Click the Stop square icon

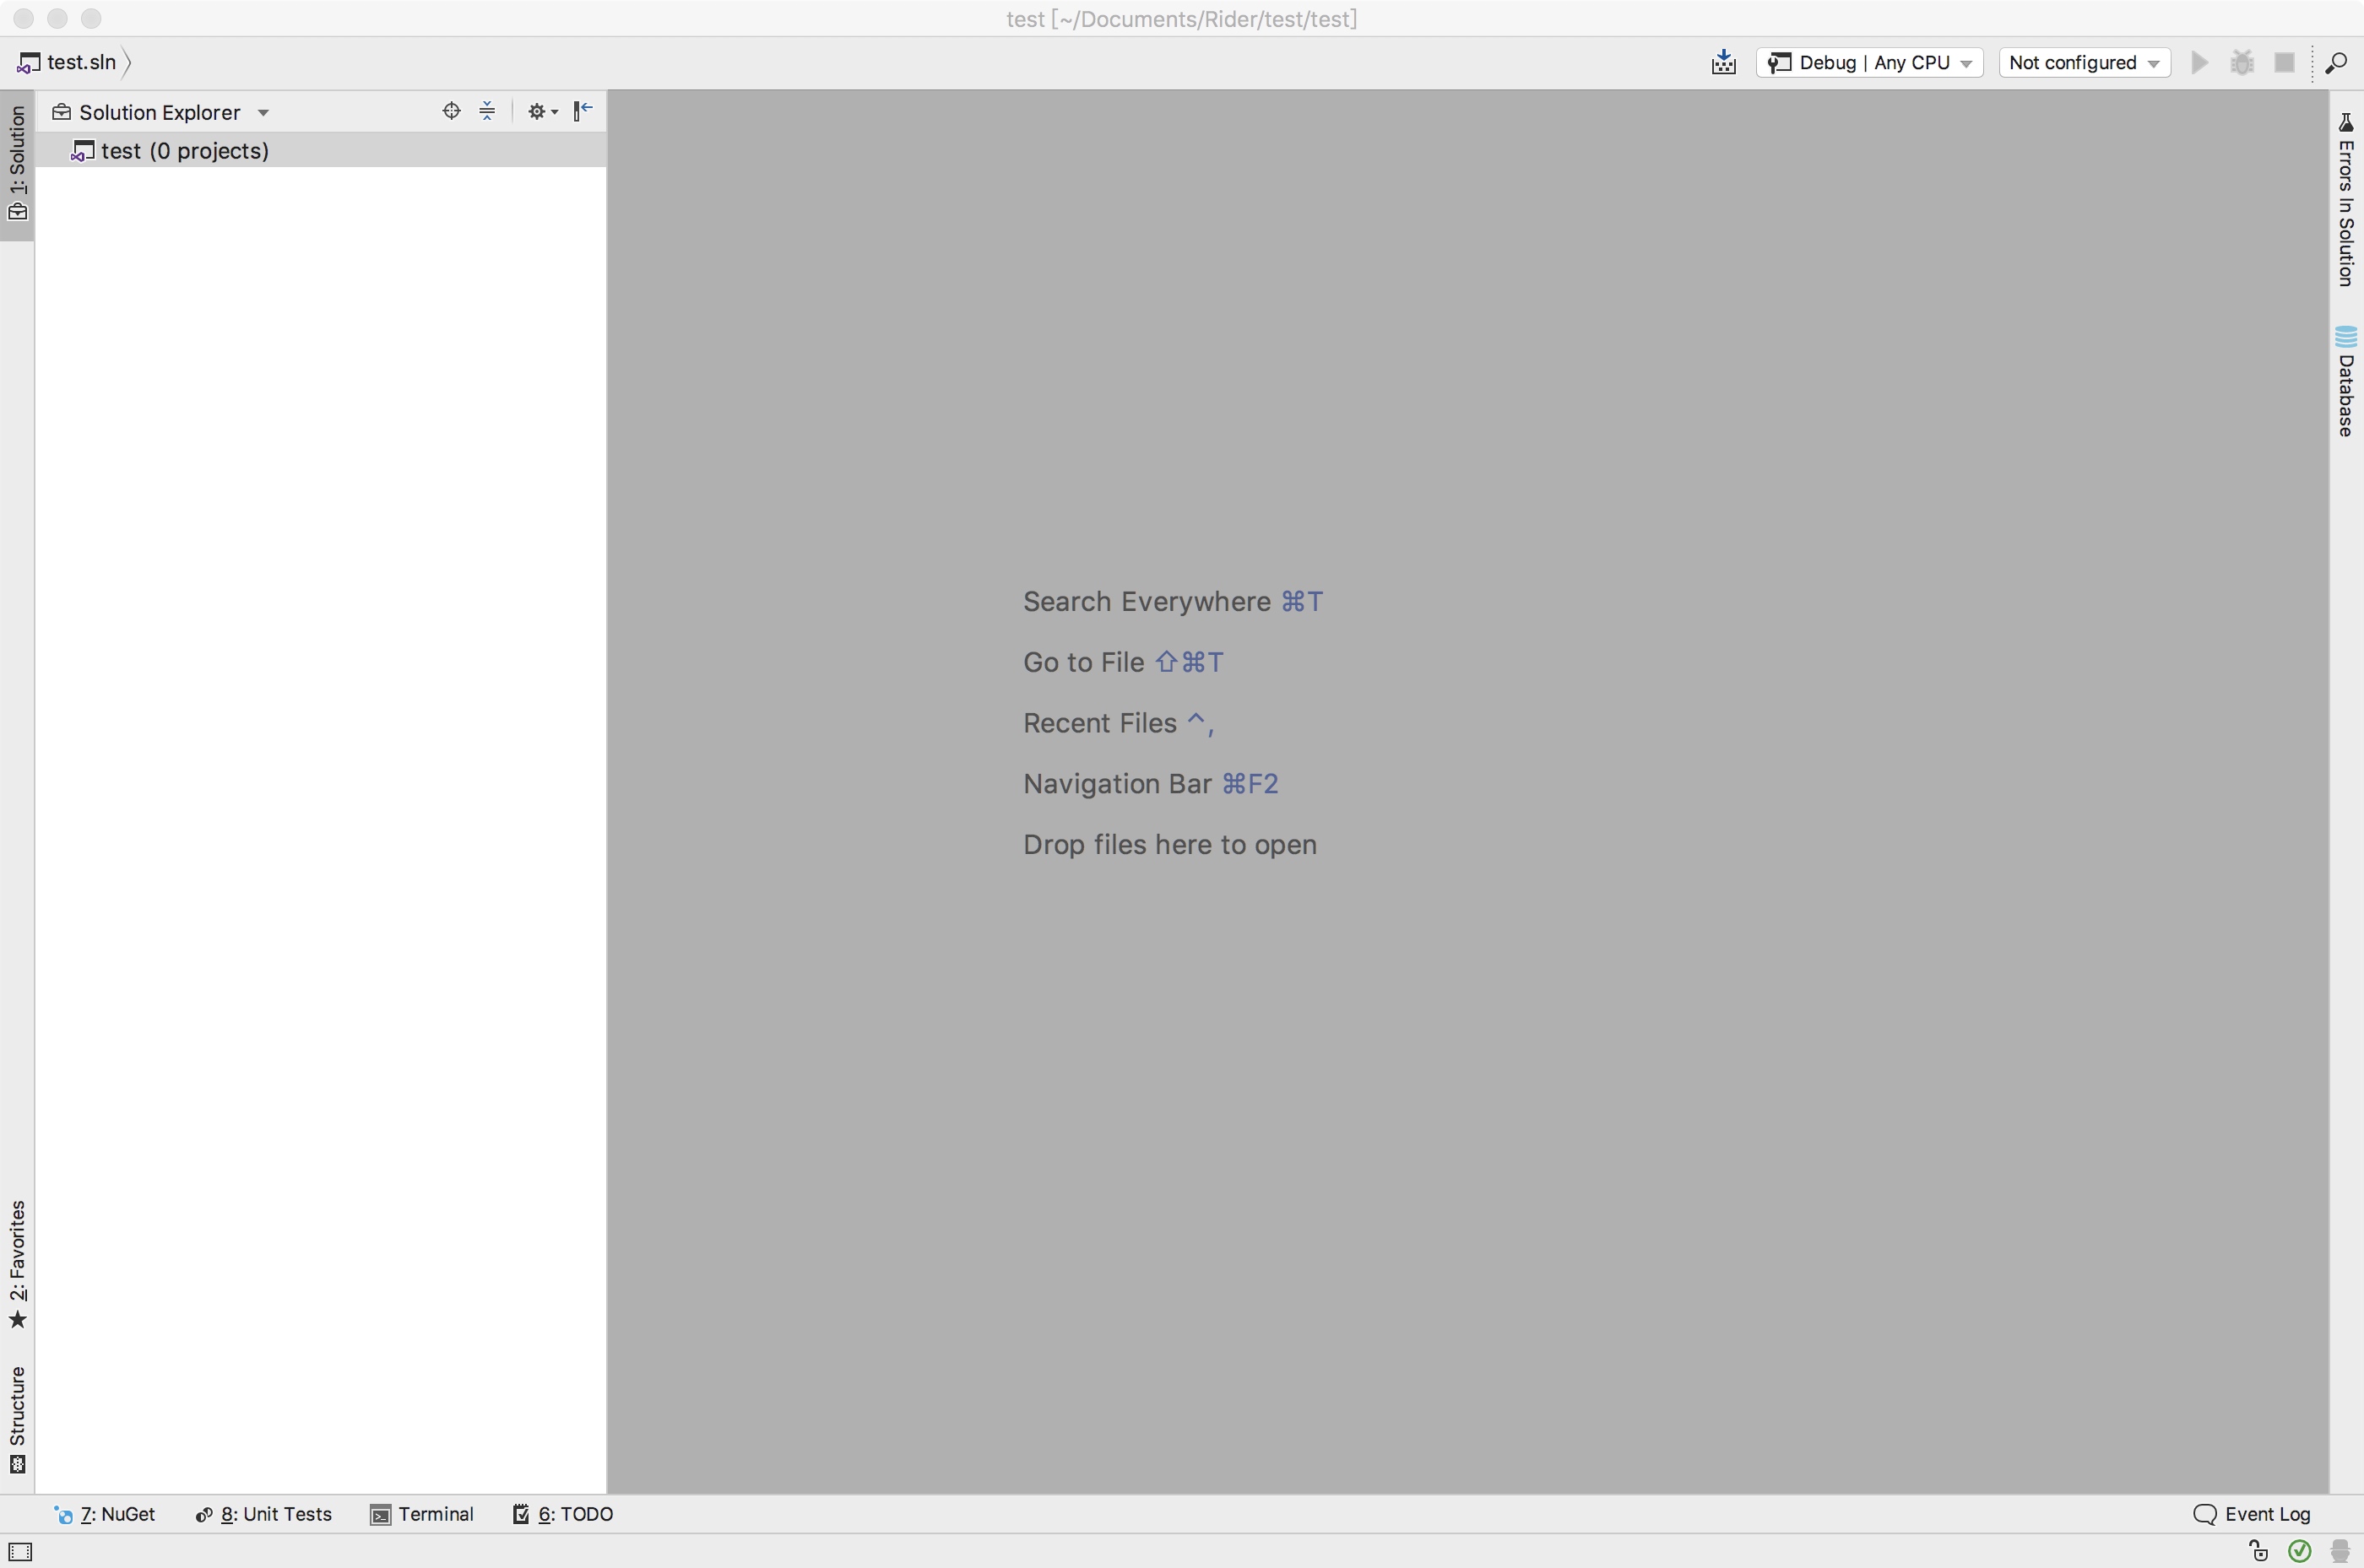(2284, 62)
